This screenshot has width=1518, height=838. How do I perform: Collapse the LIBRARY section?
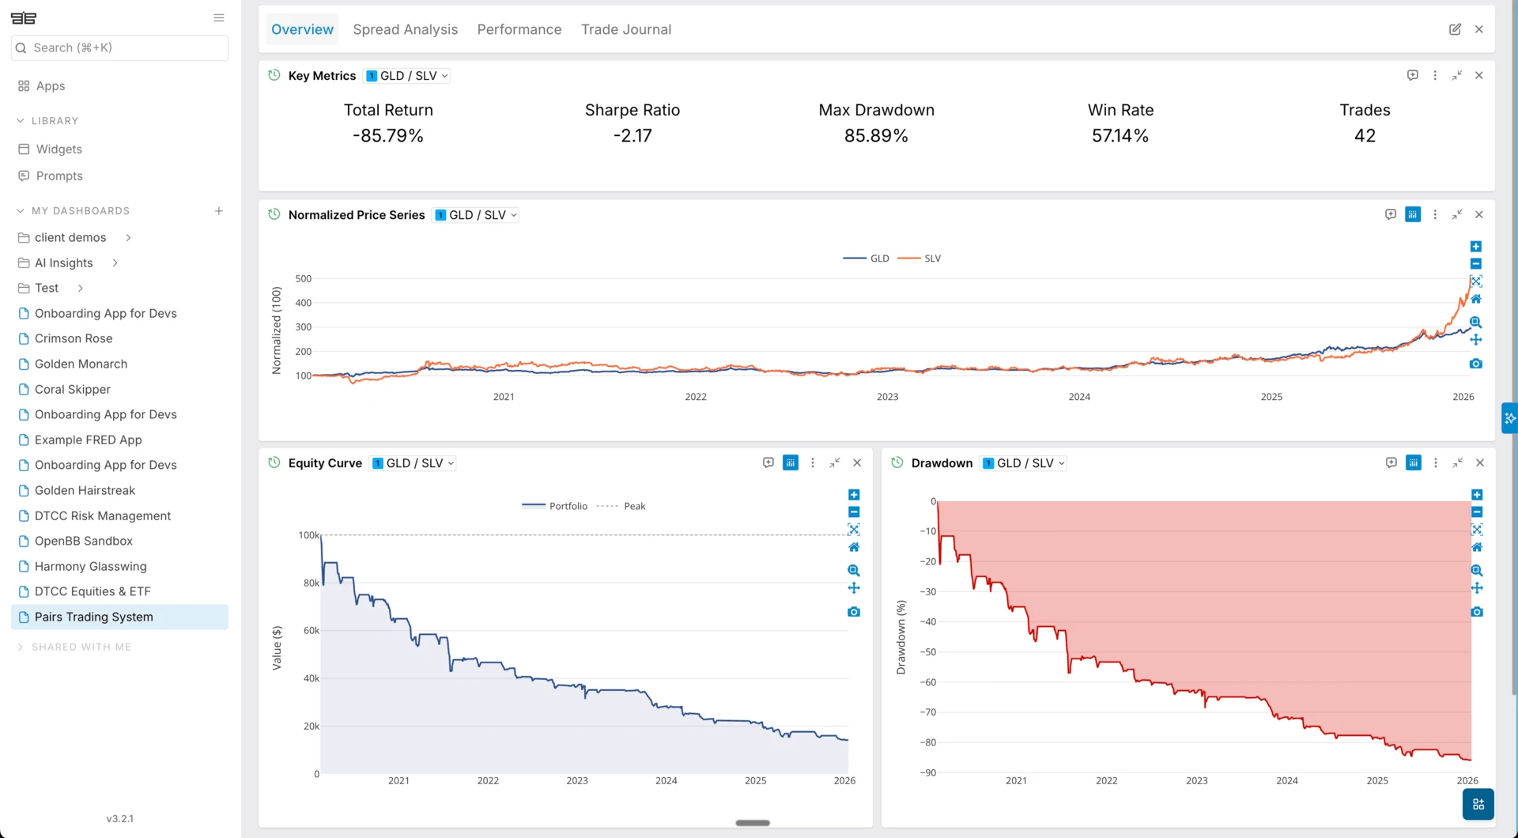pos(21,121)
